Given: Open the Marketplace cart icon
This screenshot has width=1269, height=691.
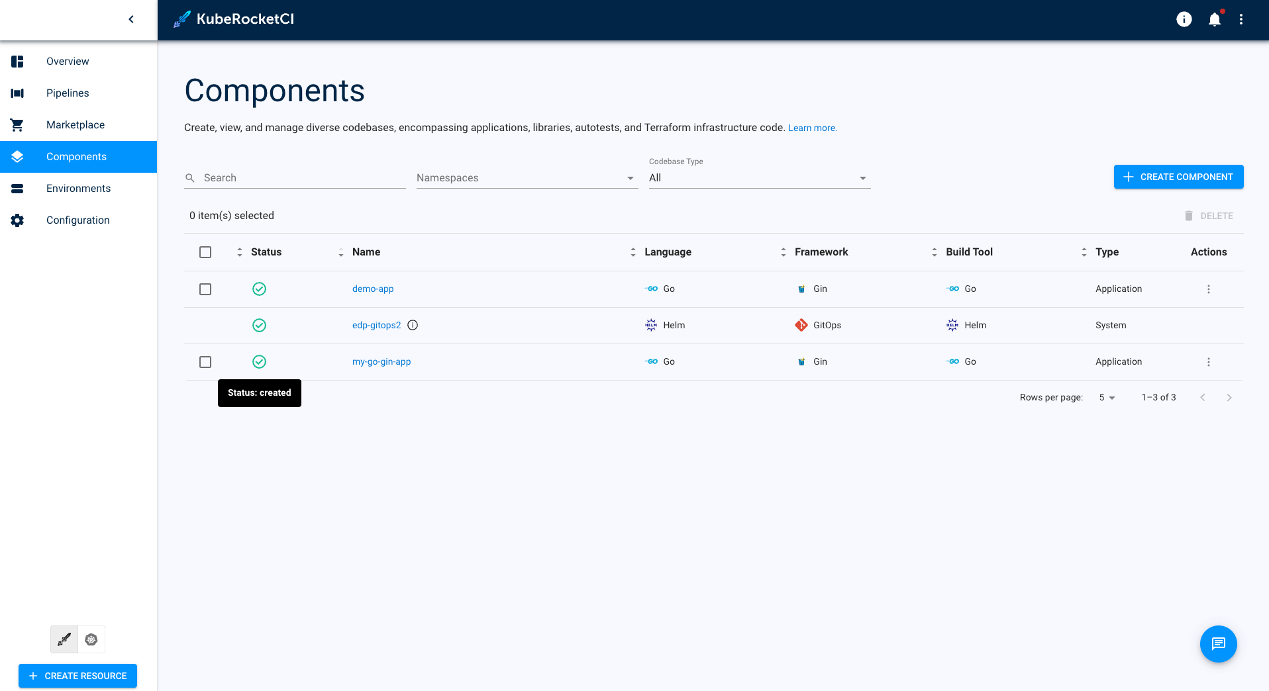Looking at the screenshot, I should click(17, 124).
